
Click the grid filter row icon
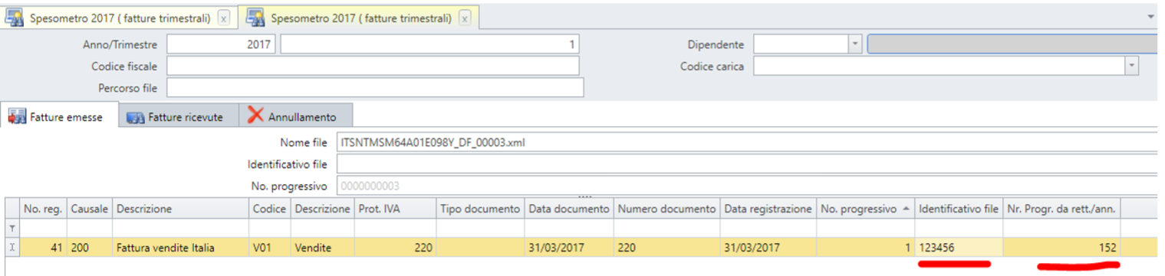pos(11,228)
